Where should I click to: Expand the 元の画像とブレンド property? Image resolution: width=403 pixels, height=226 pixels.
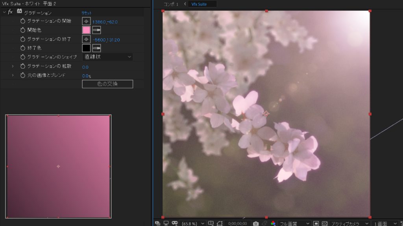tap(13, 75)
